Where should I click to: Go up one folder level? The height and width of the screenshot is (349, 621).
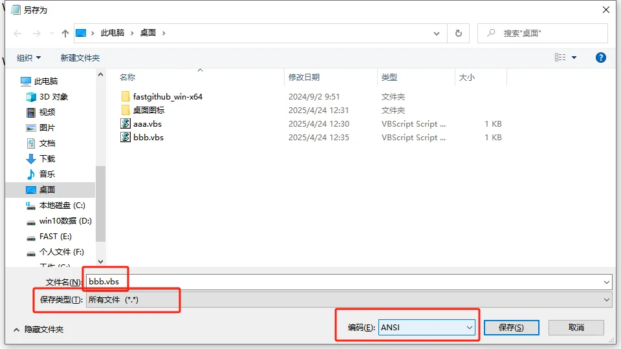click(x=65, y=34)
